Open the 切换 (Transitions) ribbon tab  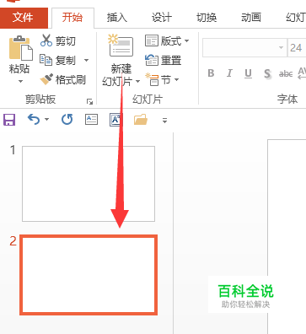pos(207,18)
